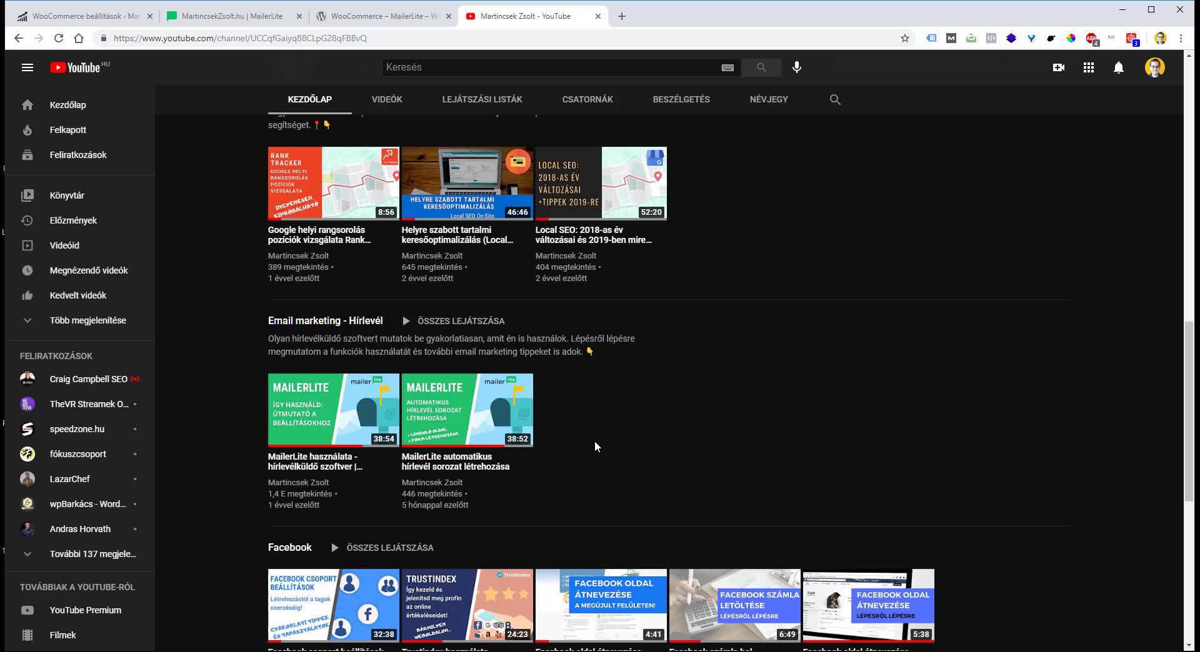Open the Email marketing - Hírlevél playlist title
This screenshot has height=652, width=1200.
tap(325, 320)
